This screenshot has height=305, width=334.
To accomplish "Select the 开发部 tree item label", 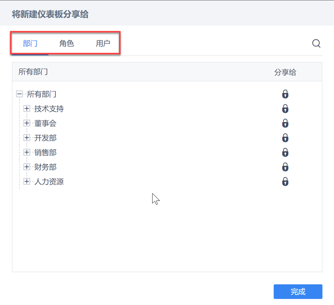I will click(x=45, y=138).
